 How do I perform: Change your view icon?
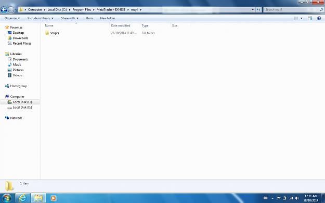coord(296,18)
